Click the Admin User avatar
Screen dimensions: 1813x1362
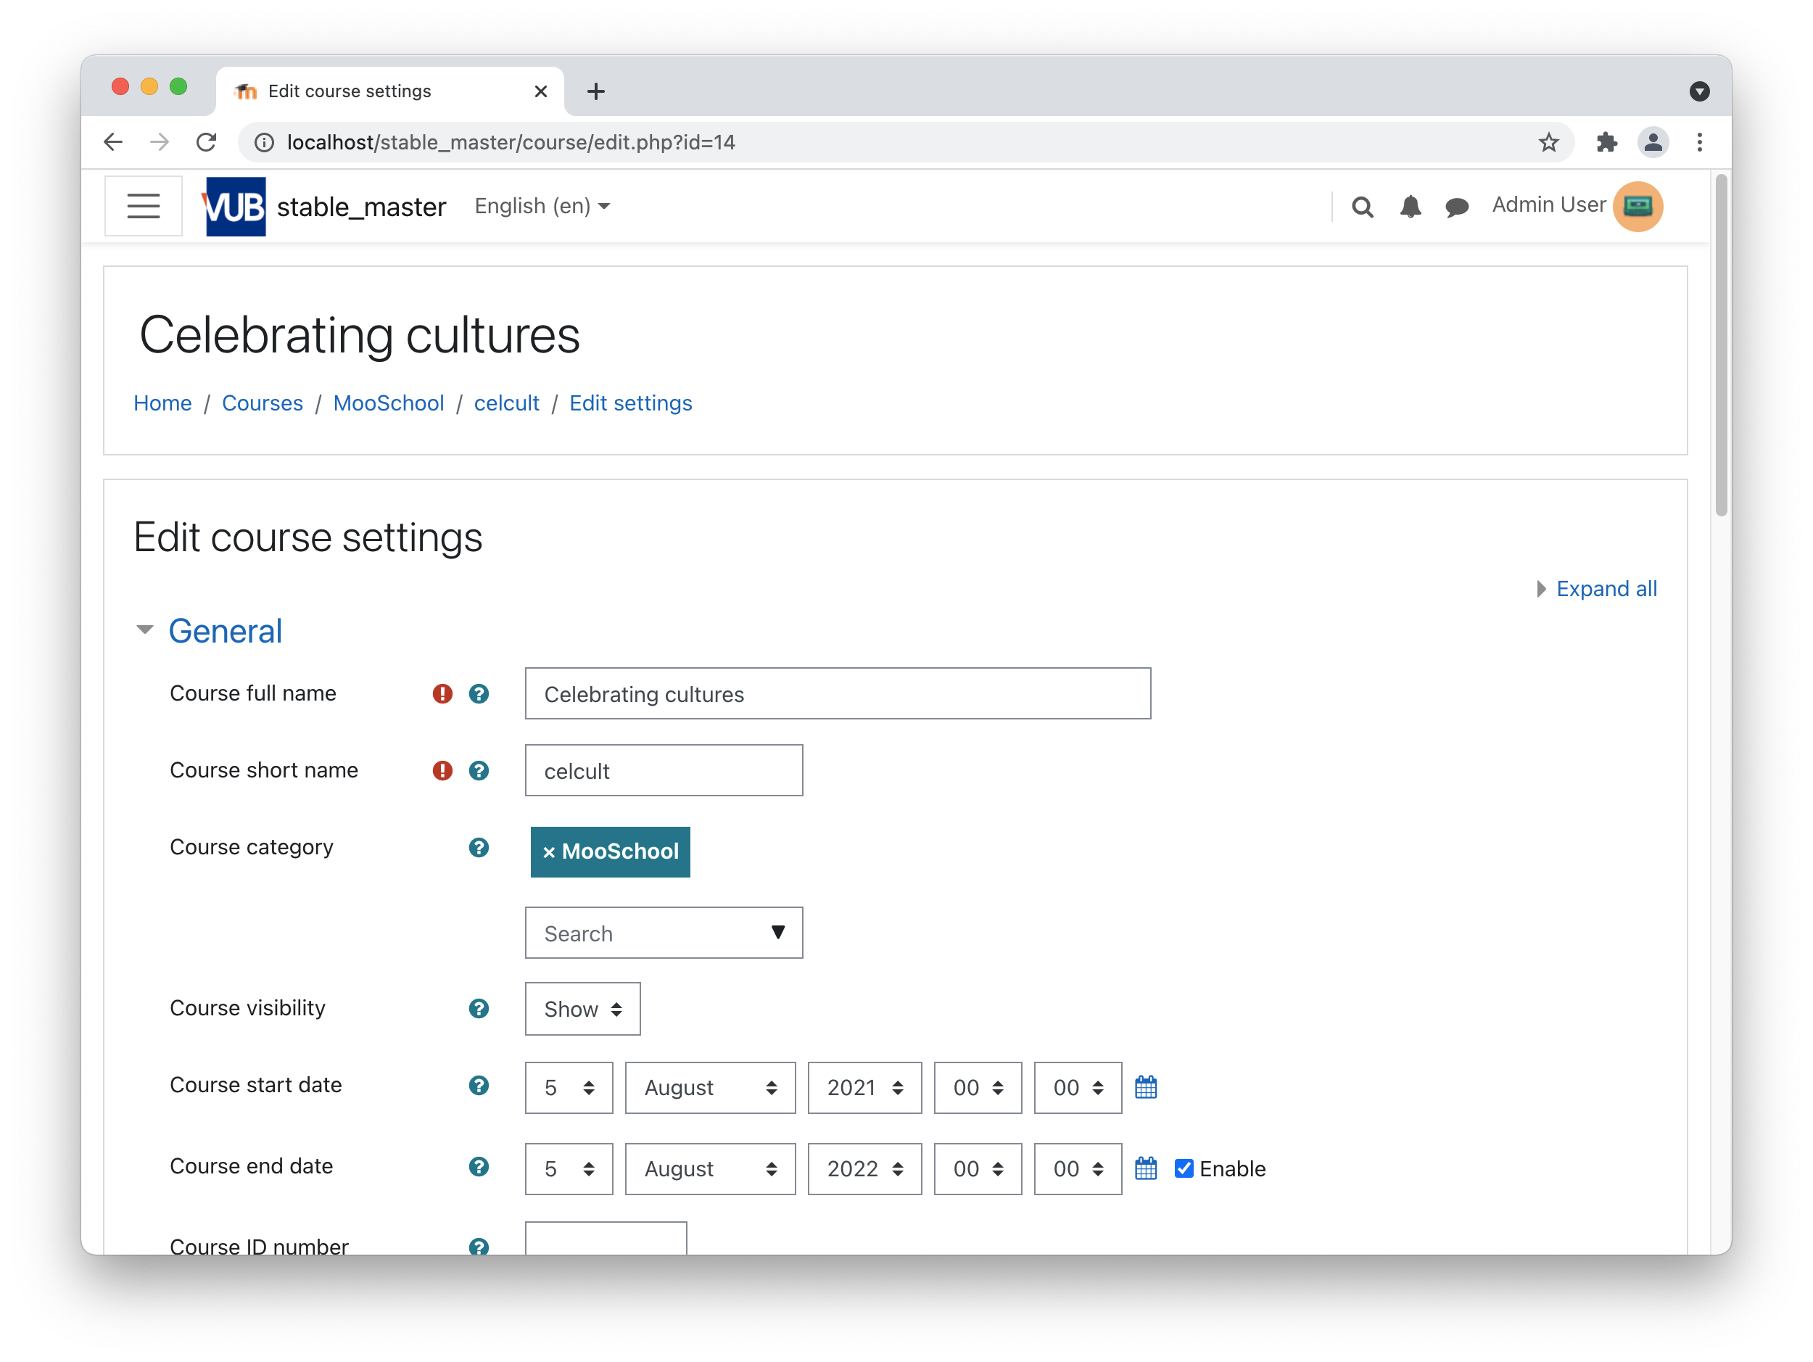coord(1637,207)
